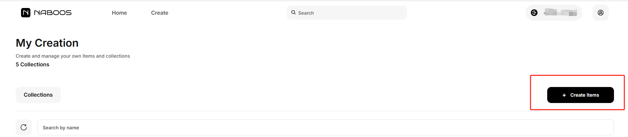Focus the top Search field
628x137 pixels.
click(351, 13)
